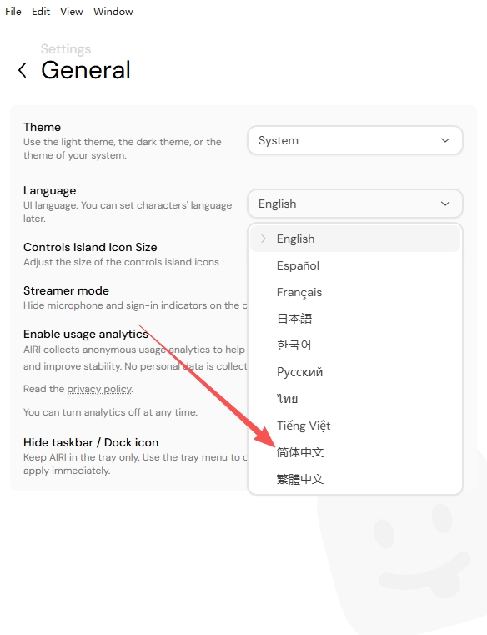Click the Streamer mode label
487x635 pixels.
click(x=66, y=290)
